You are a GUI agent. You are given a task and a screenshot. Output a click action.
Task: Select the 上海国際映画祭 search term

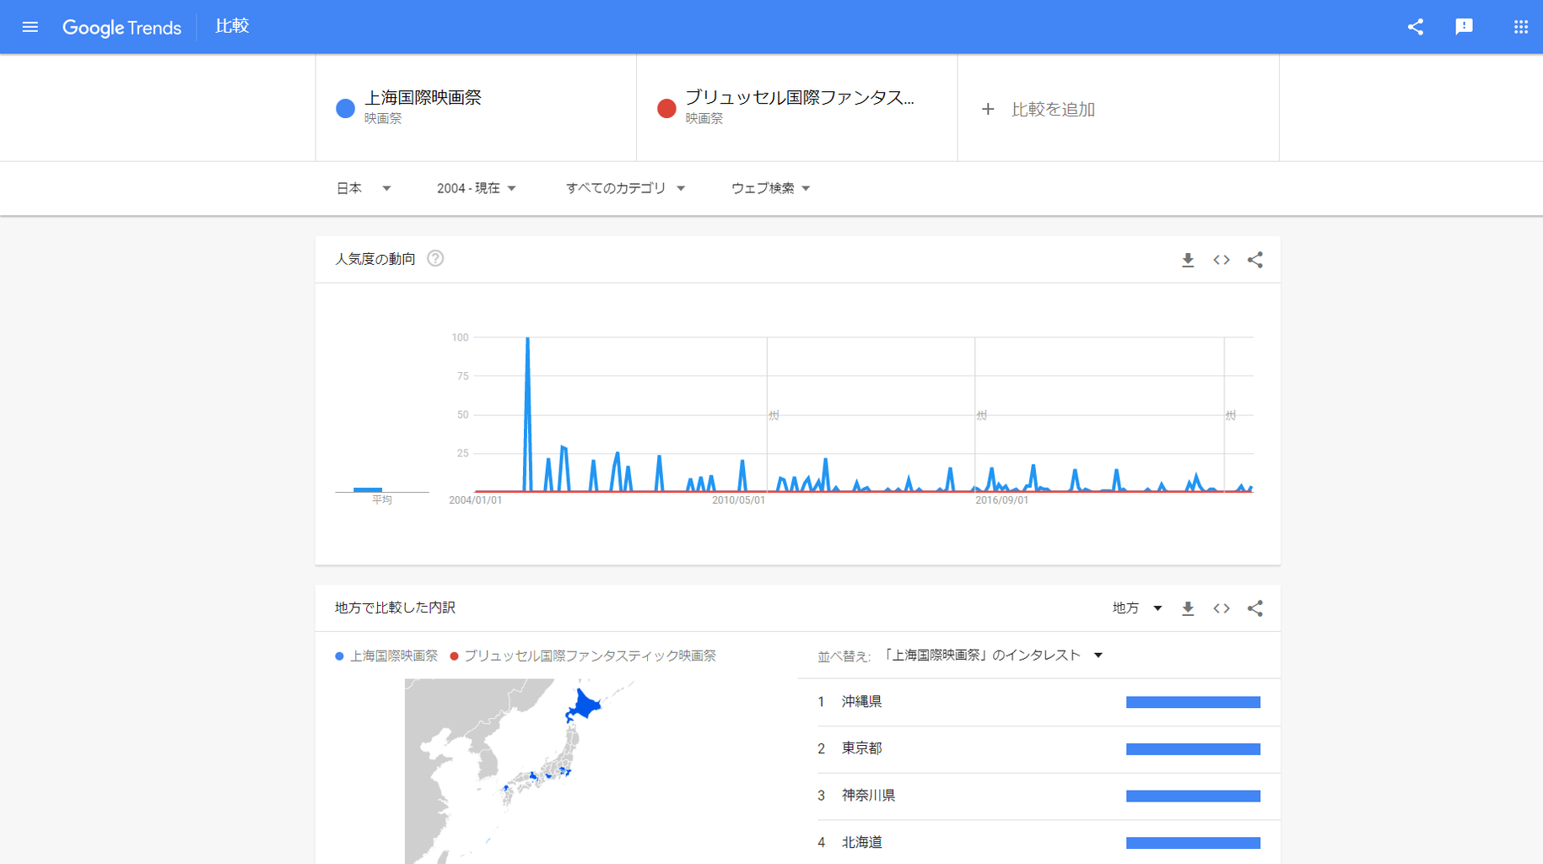[476, 108]
